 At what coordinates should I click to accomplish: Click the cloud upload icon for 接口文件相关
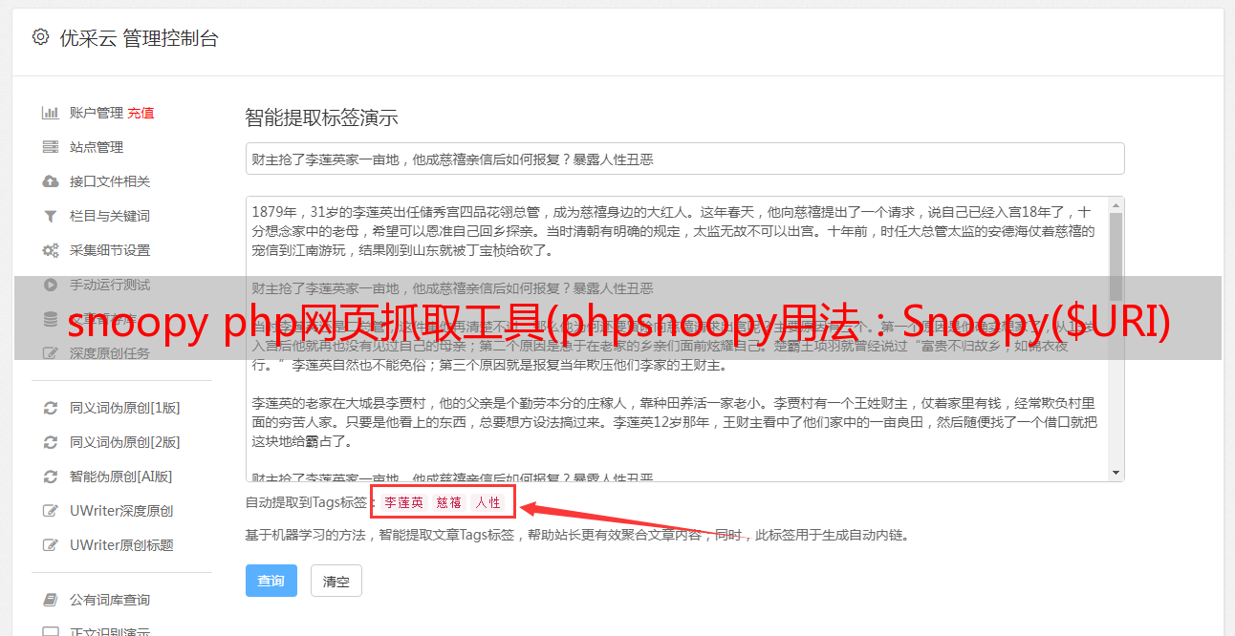[51, 181]
